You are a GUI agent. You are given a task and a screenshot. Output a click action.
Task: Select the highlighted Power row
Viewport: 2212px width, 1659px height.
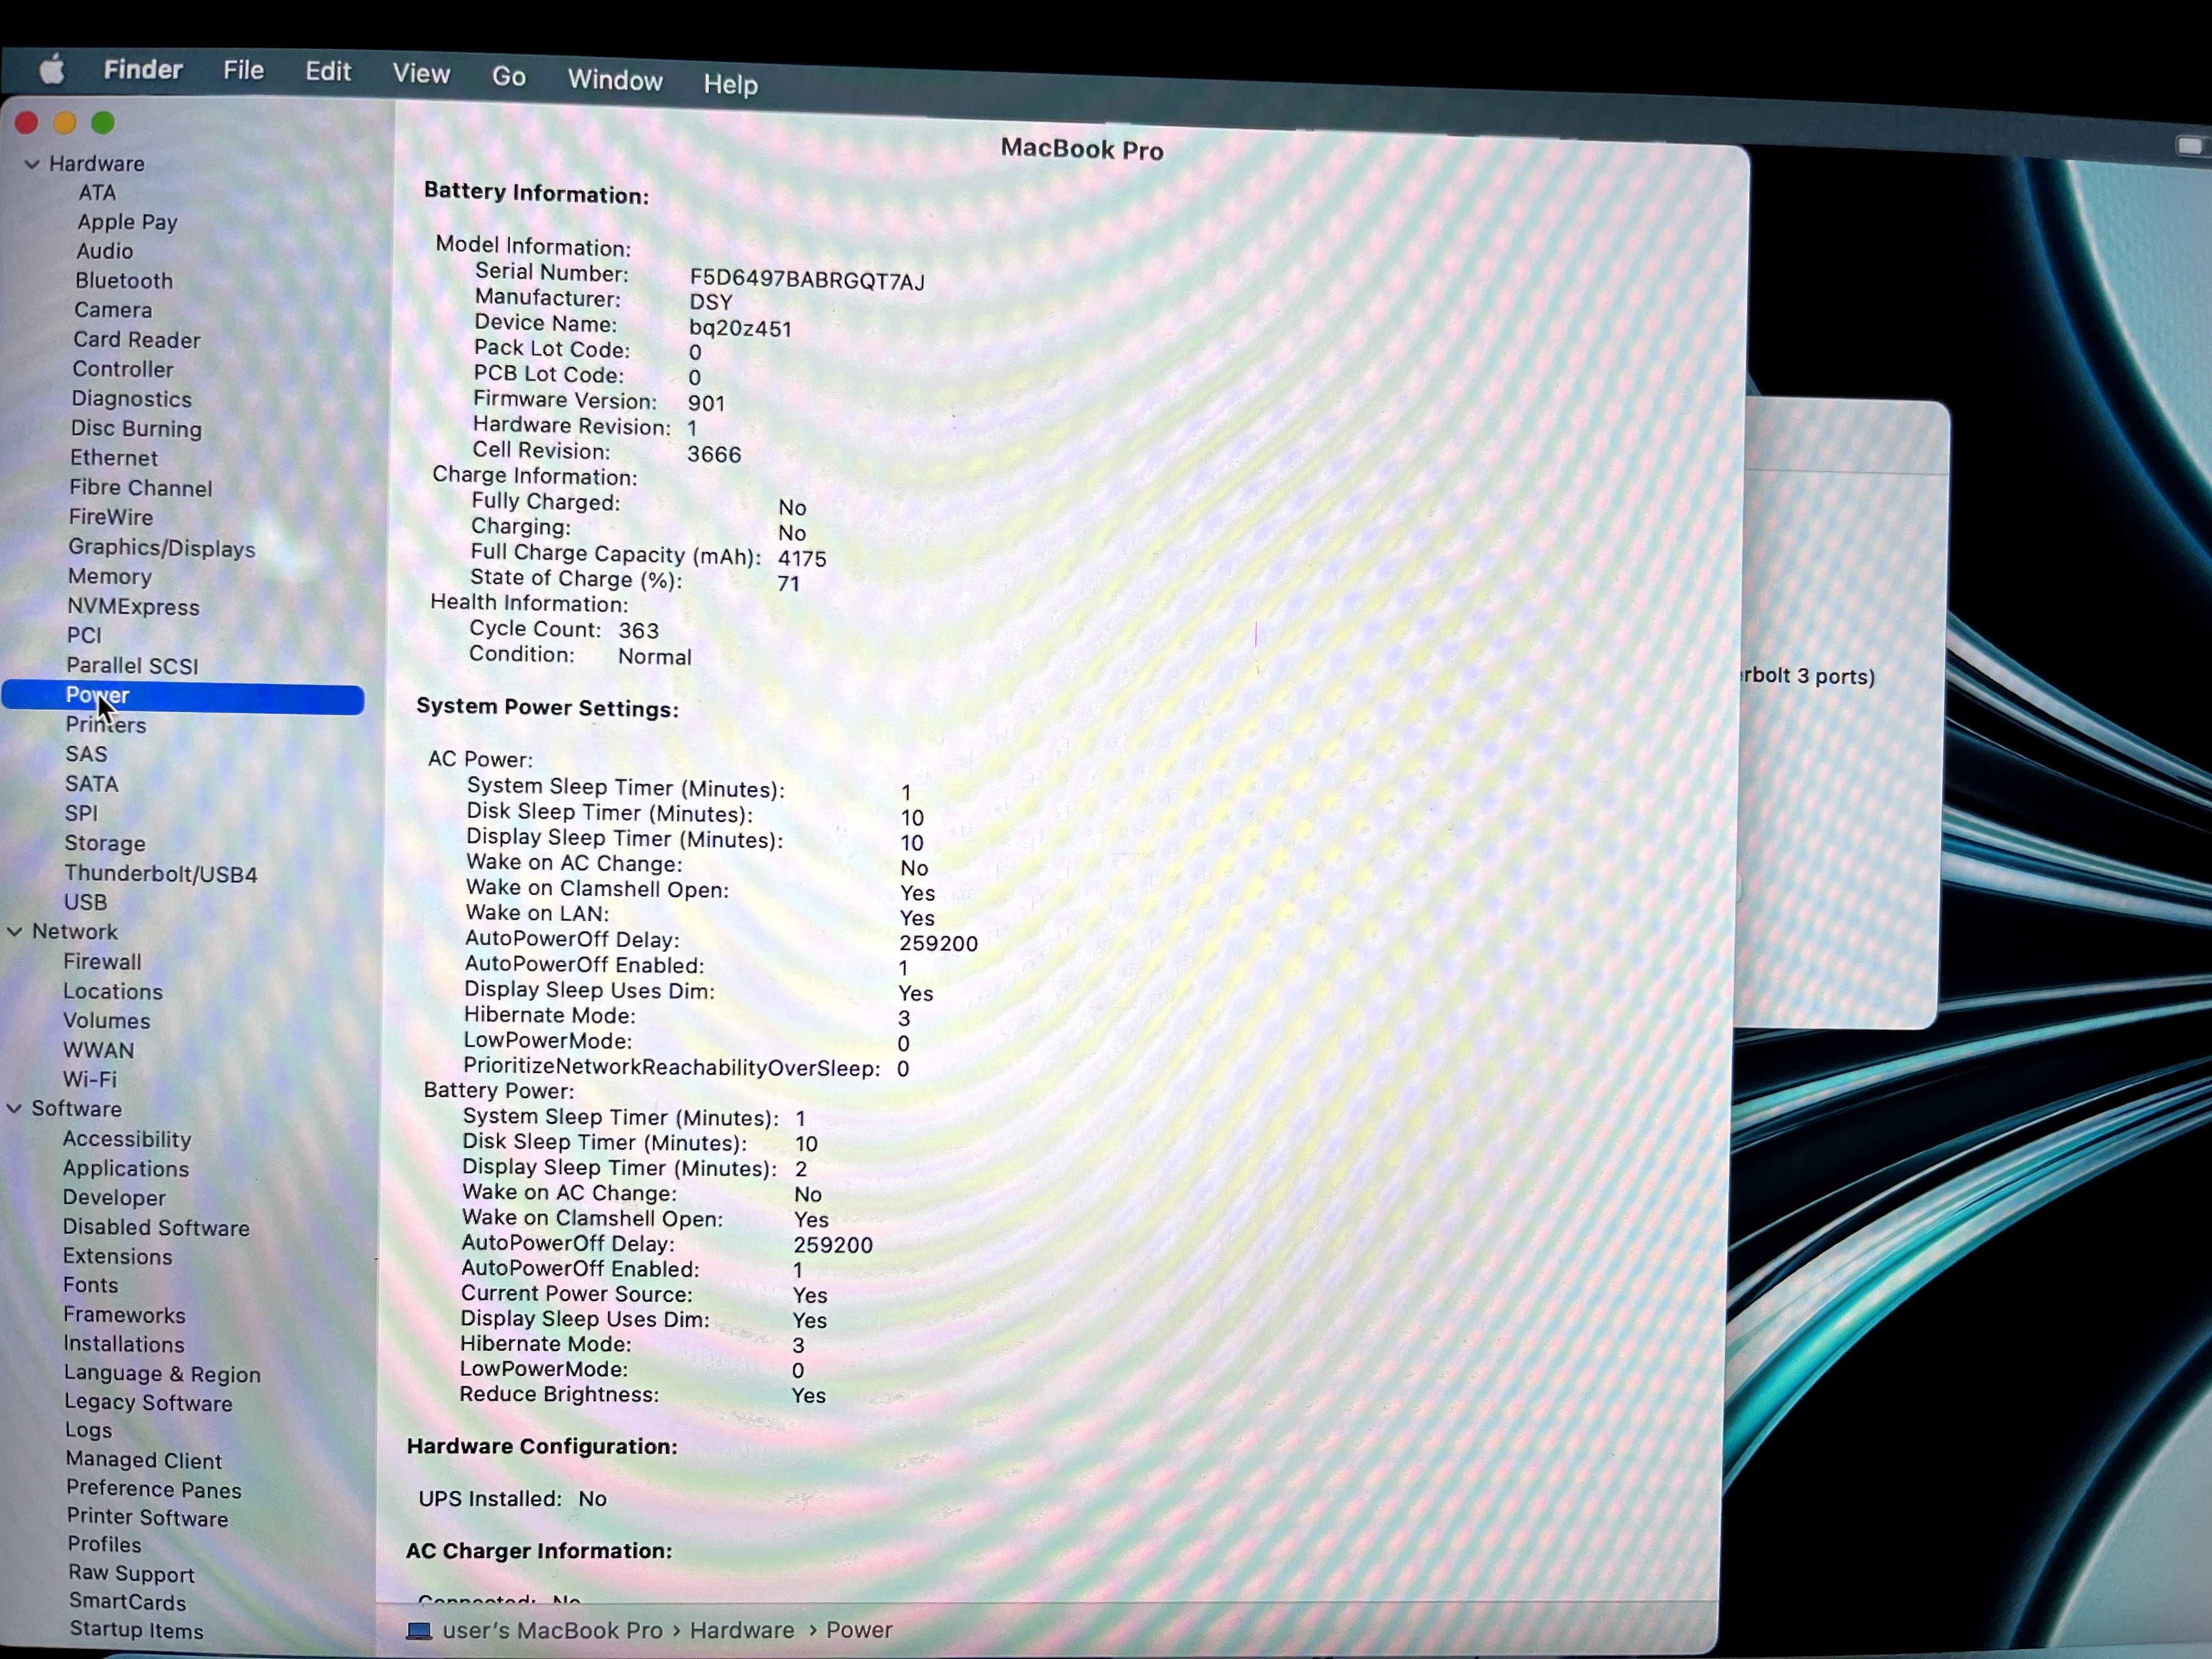(183, 697)
